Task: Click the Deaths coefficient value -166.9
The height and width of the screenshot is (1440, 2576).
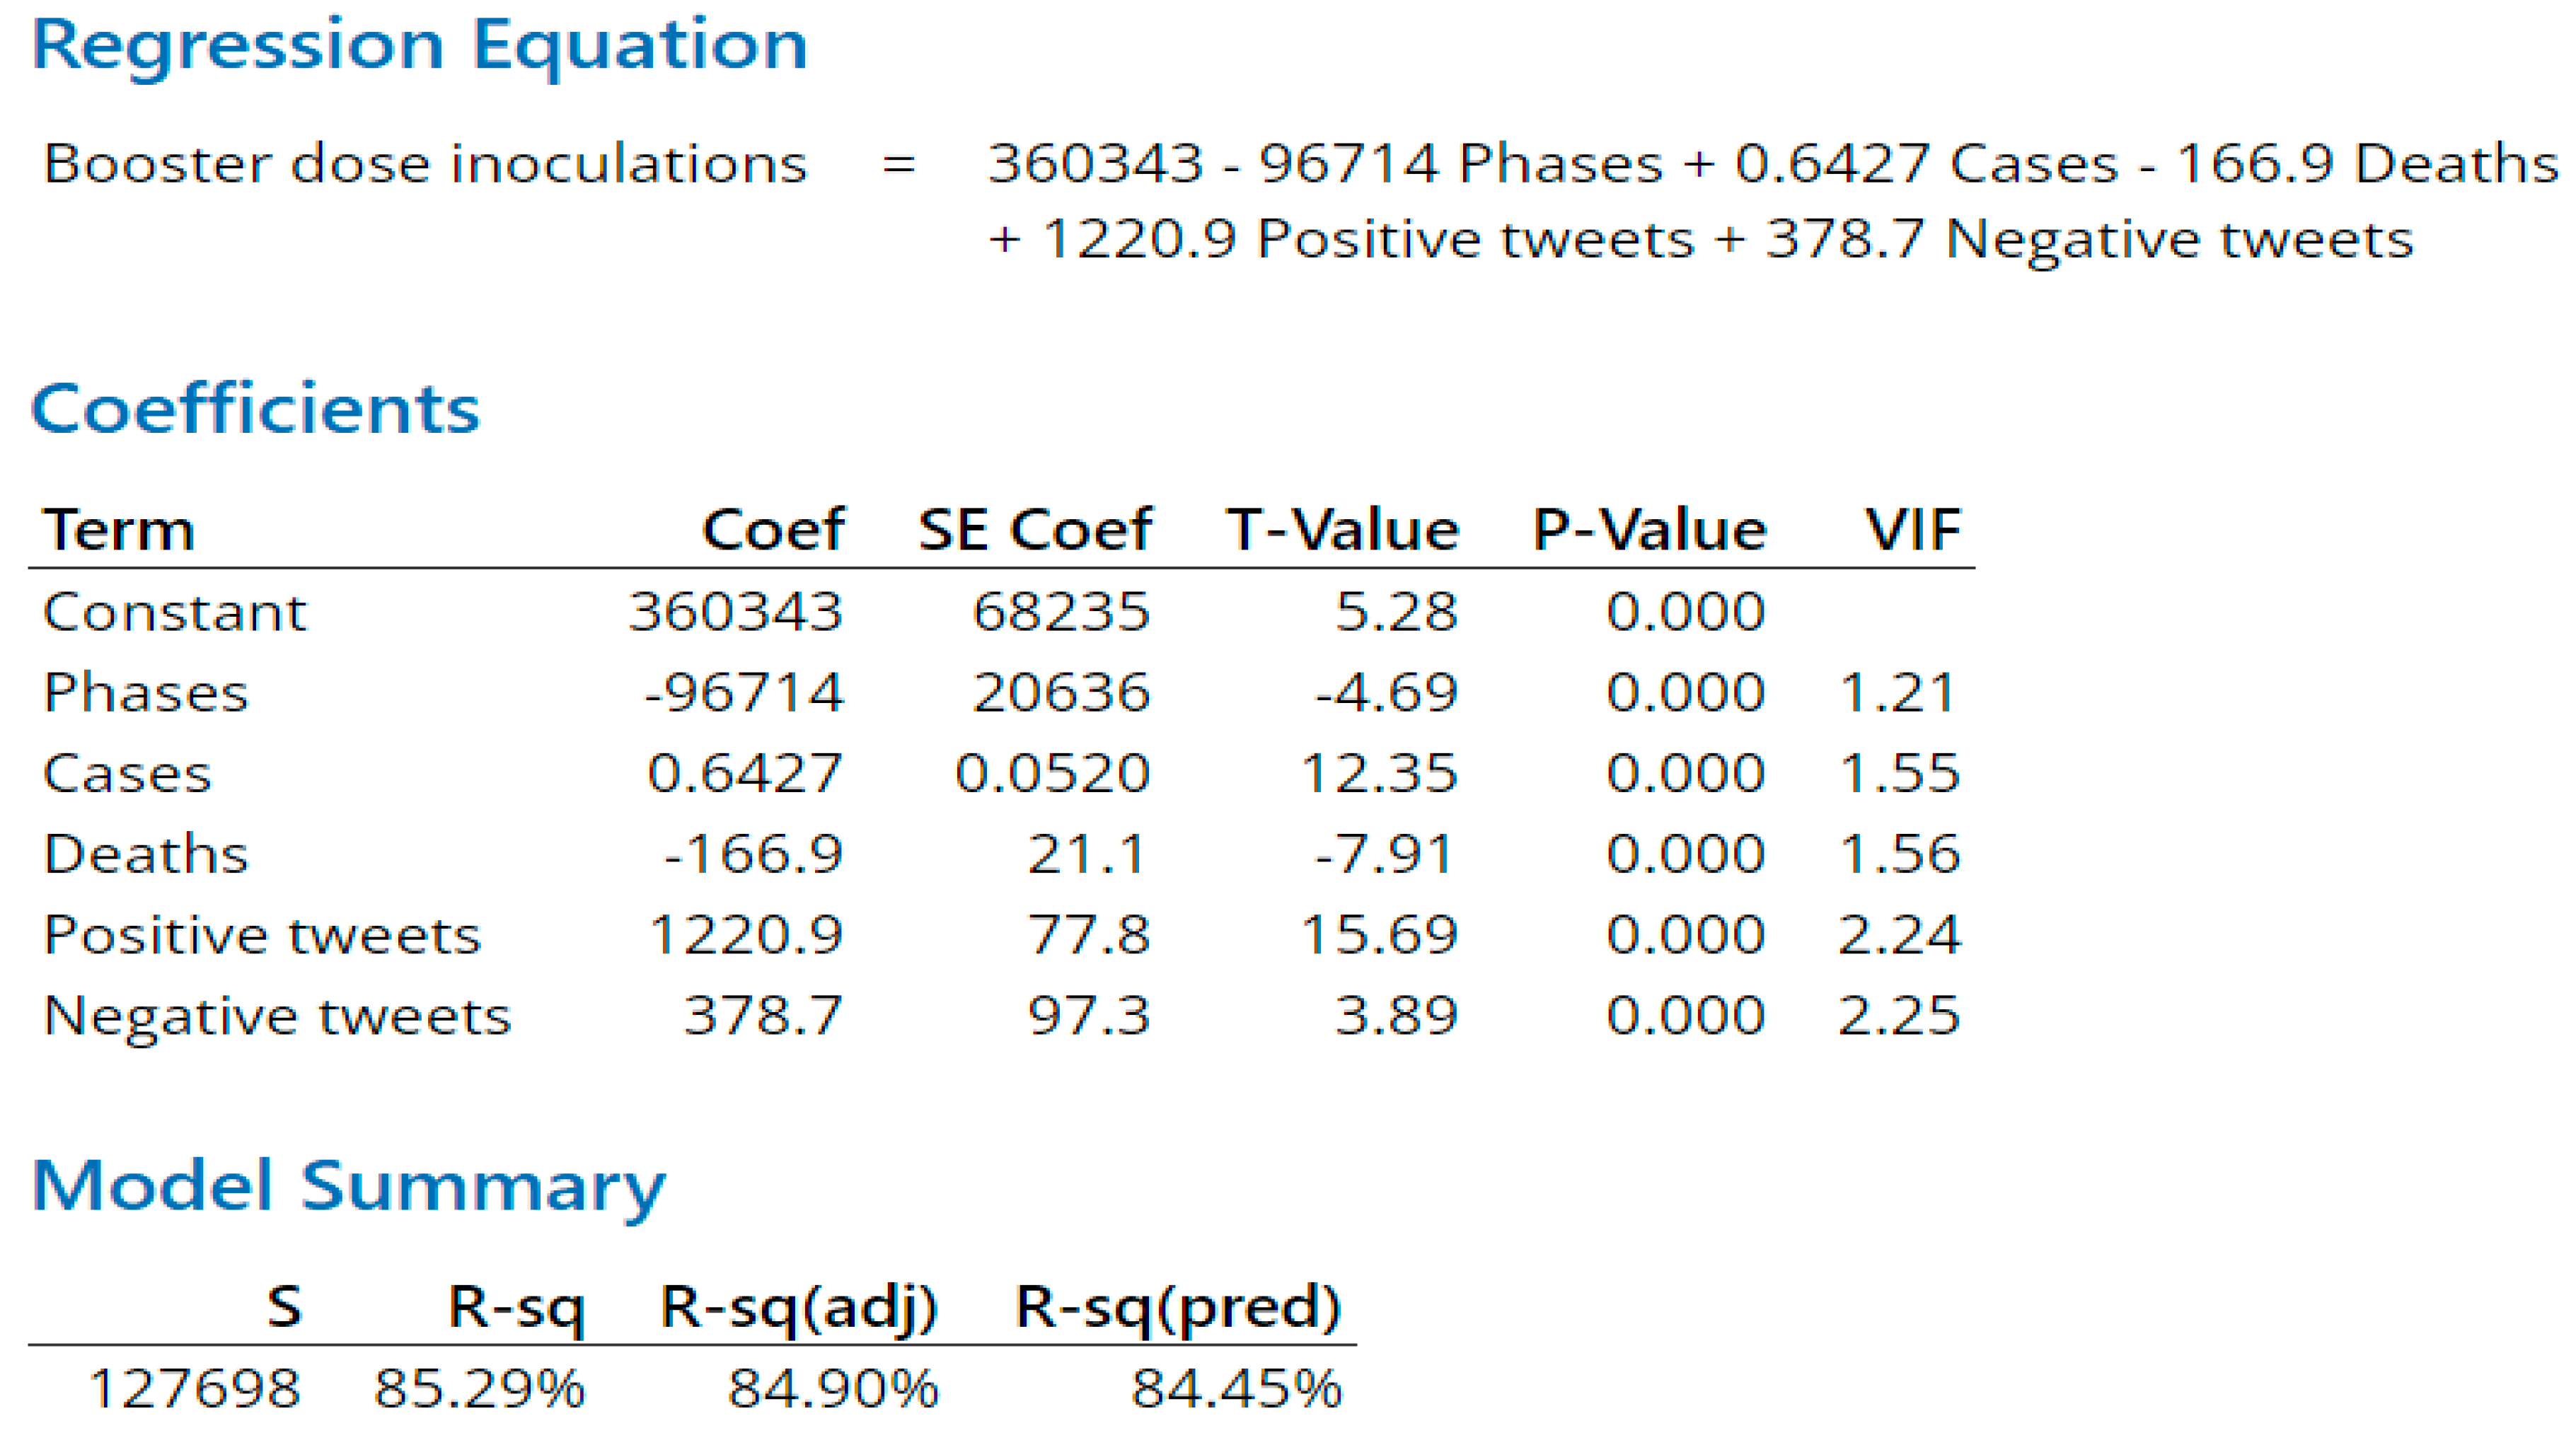Action: pyautogui.click(x=754, y=854)
